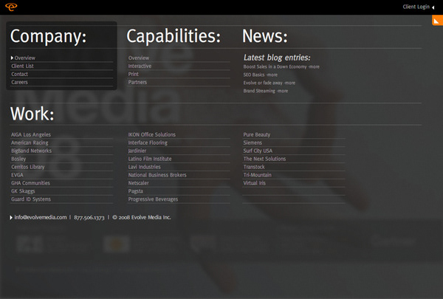This screenshot has height=299, width=443.
Task: Open the Netscaler project
Action: point(138,183)
